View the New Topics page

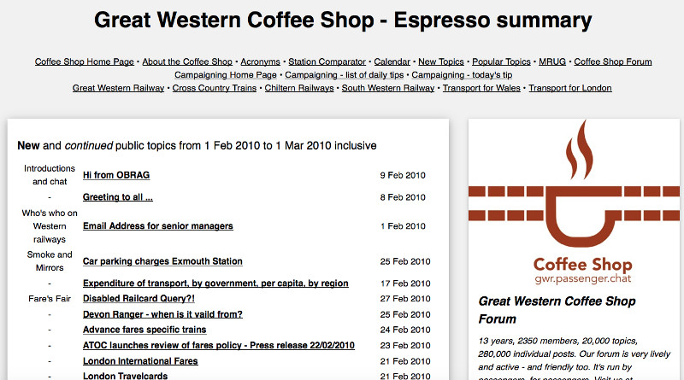[x=441, y=61]
